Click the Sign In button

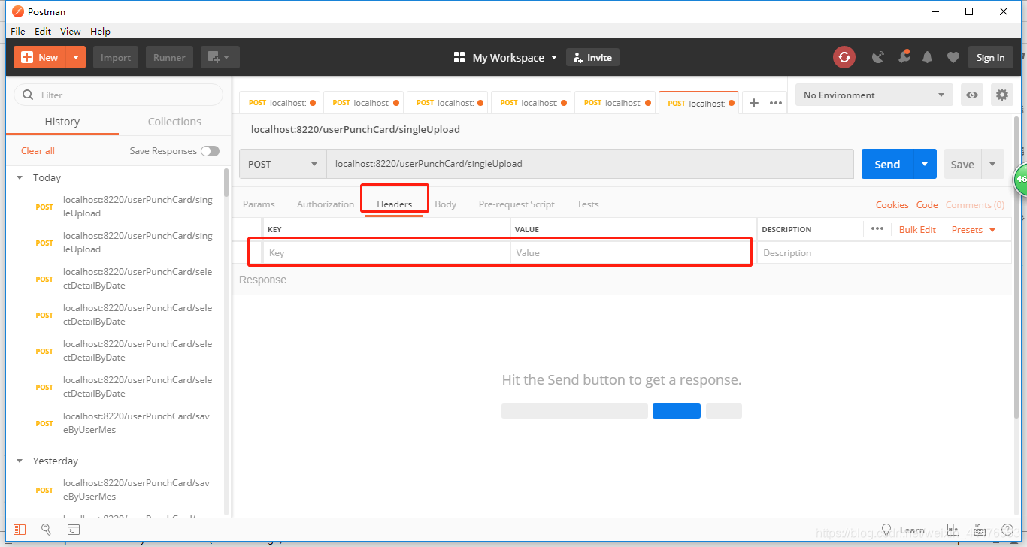[x=990, y=57]
